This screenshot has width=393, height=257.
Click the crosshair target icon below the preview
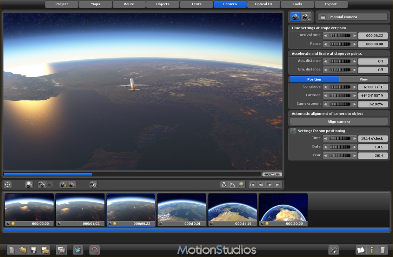pyautogui.click(x=8, y=185)
